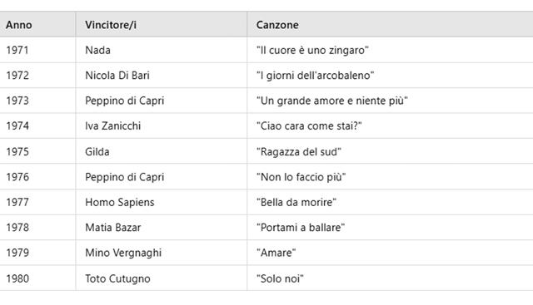Click the Vincitore/i column header
Viewport: 533px width, 305px height.
(x=111, y=25)
